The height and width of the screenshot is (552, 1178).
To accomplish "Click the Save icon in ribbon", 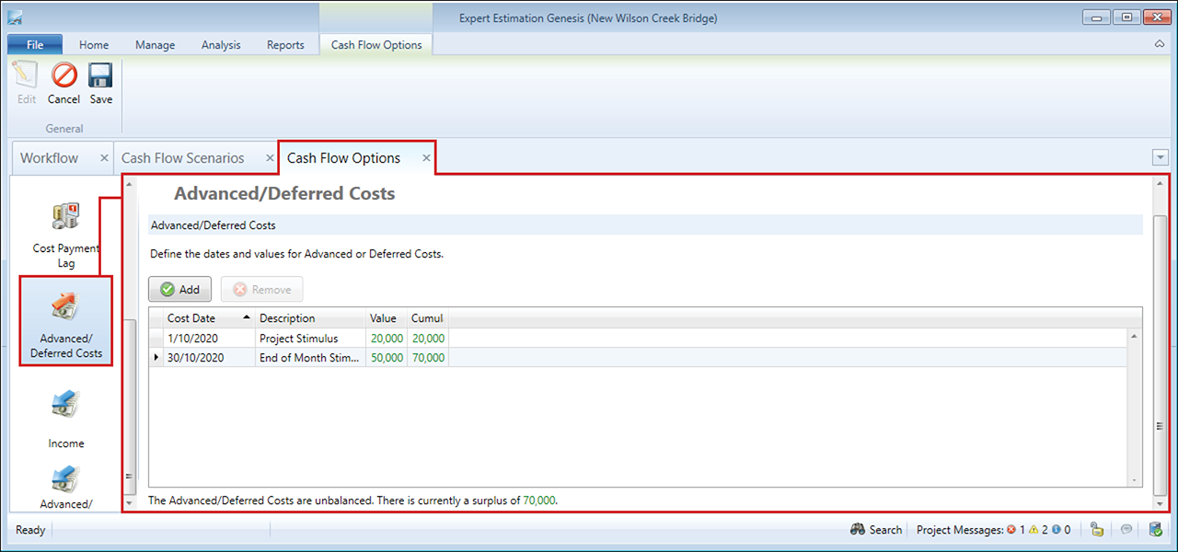I will pyautogui.click(x=100, y=76).
